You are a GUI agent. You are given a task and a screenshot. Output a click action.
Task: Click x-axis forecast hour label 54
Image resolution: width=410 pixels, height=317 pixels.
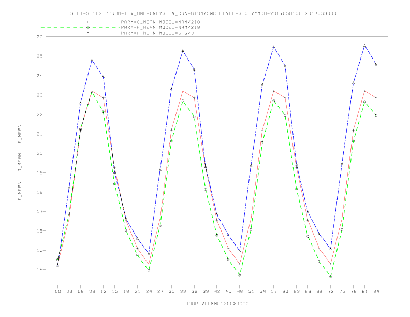(x=262, y=291)
